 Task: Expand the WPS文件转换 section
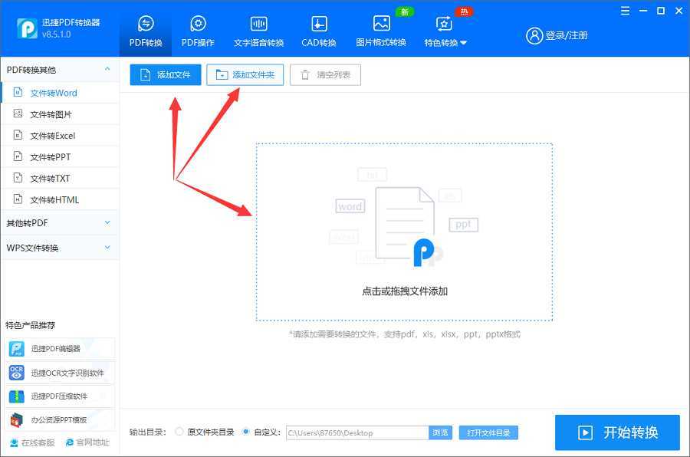click(60, 248)
